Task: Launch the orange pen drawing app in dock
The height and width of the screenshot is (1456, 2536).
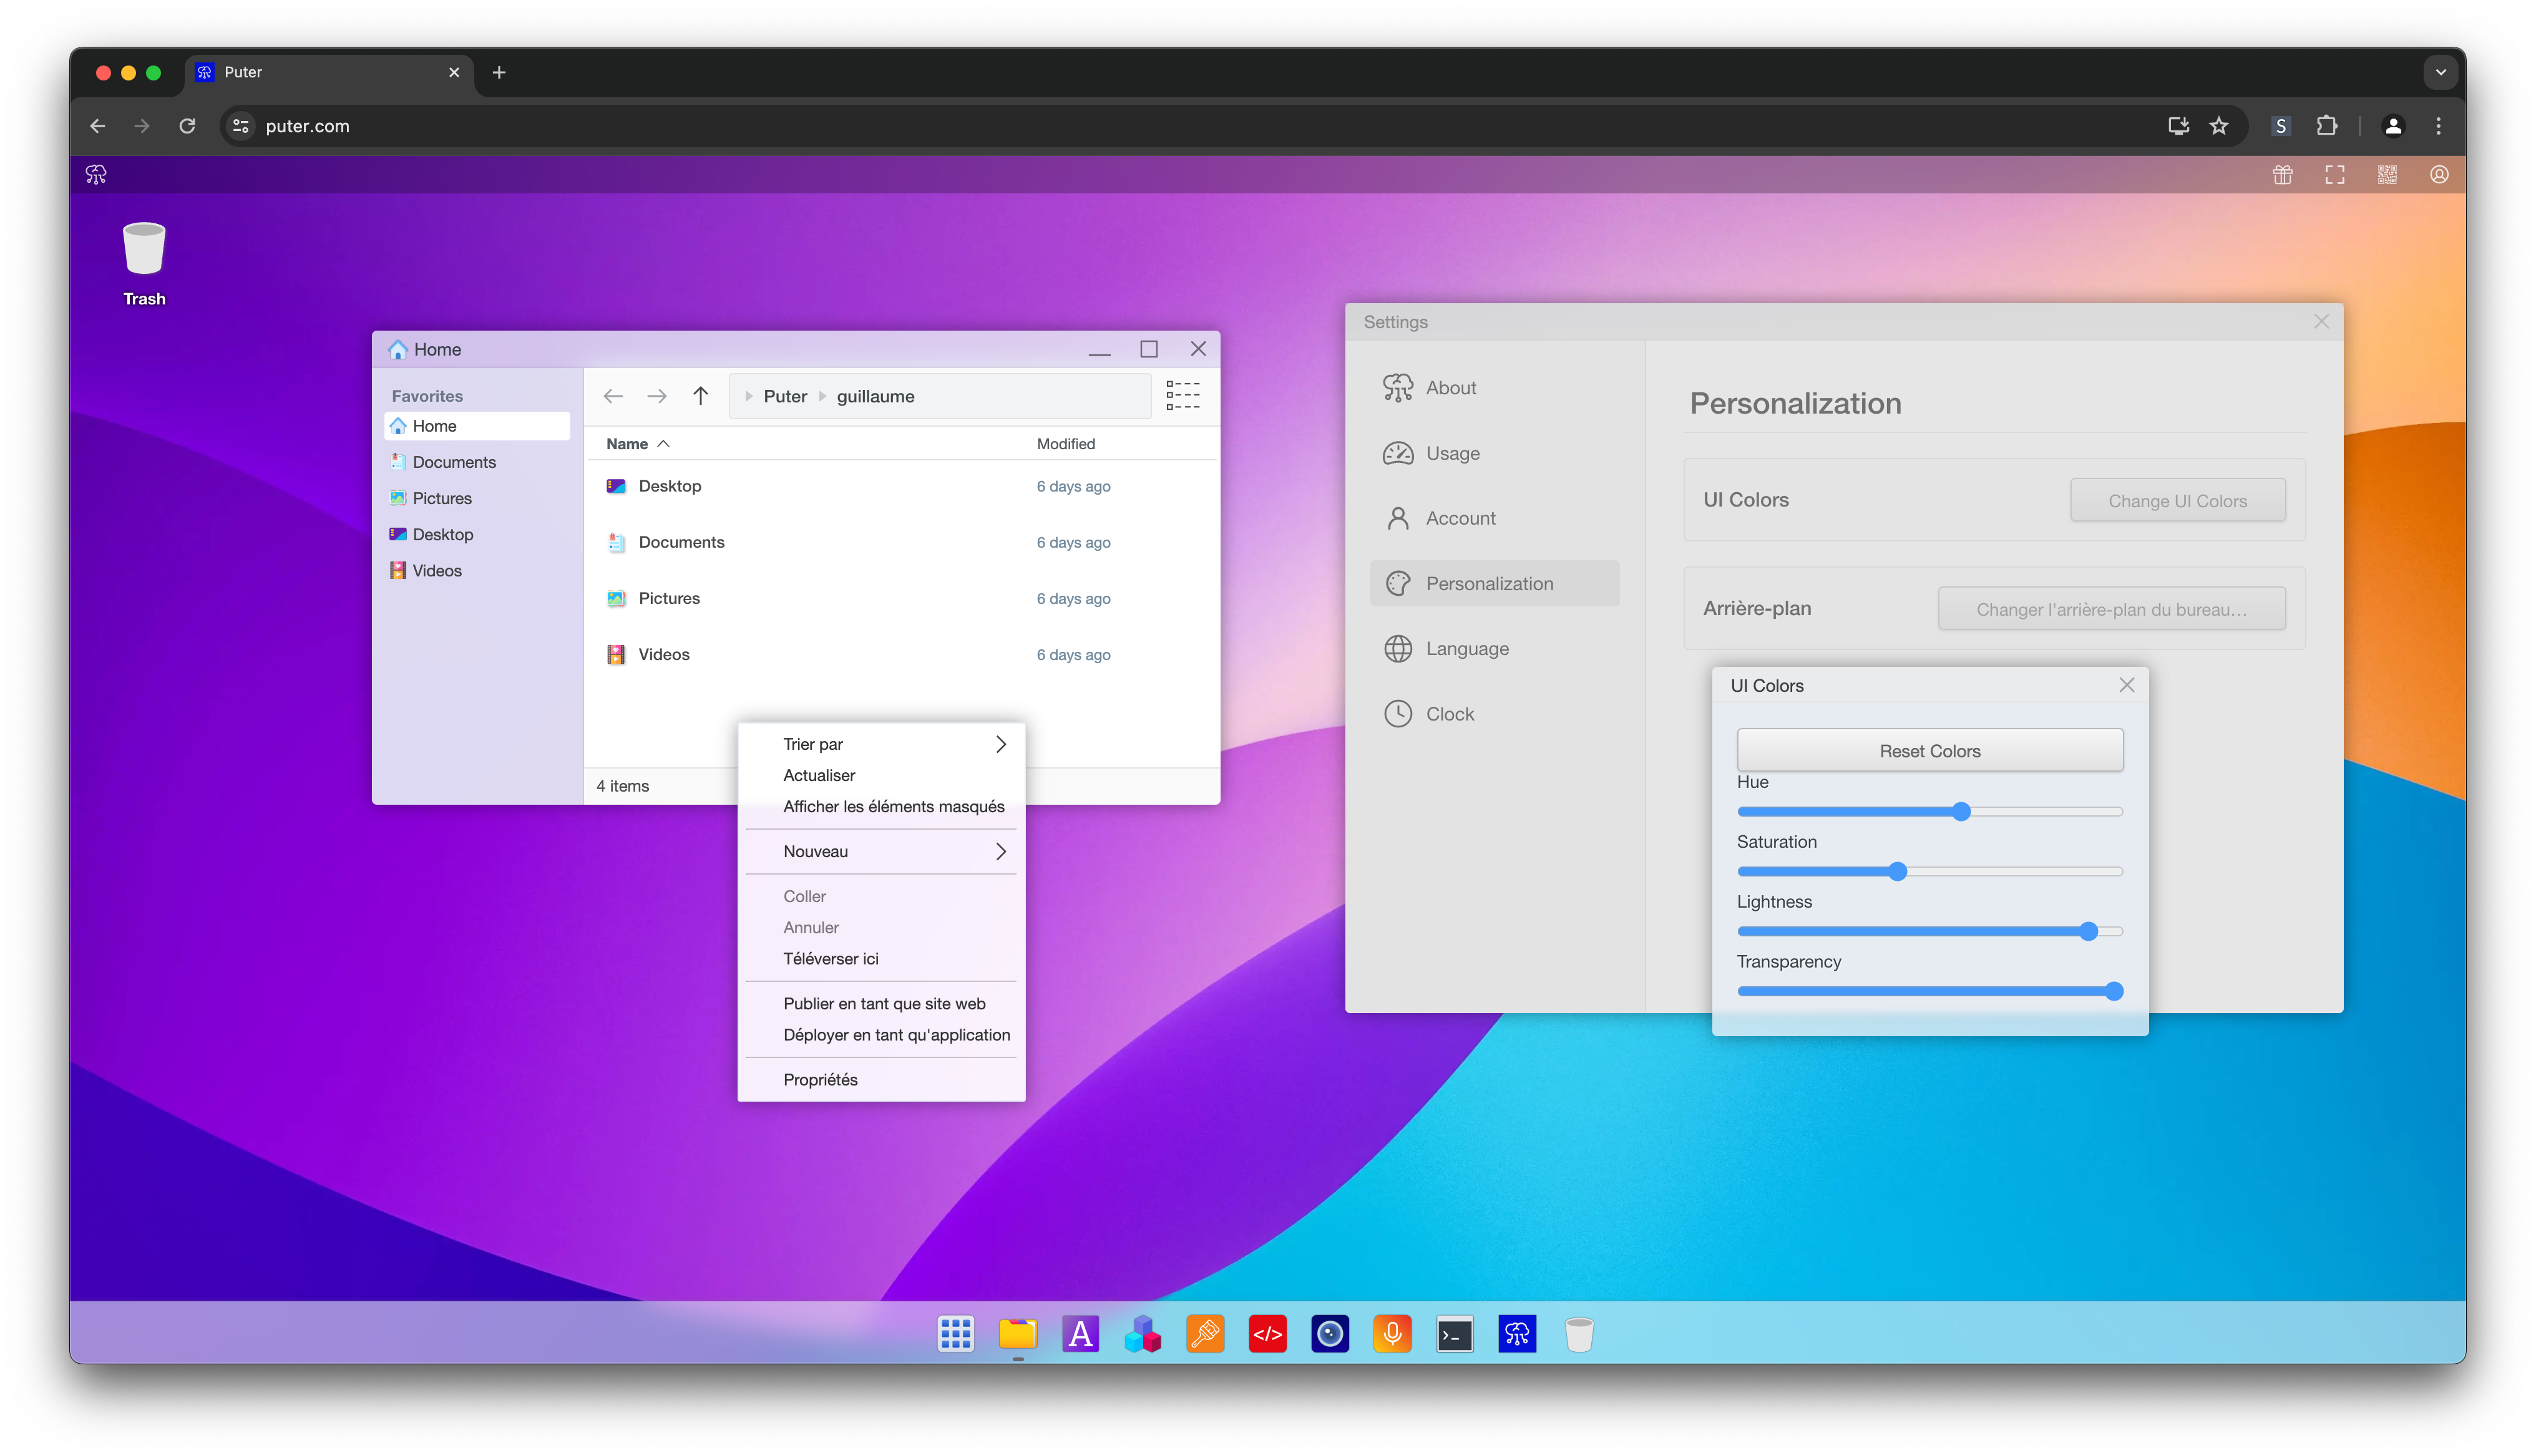Action: [1205, 1333]
